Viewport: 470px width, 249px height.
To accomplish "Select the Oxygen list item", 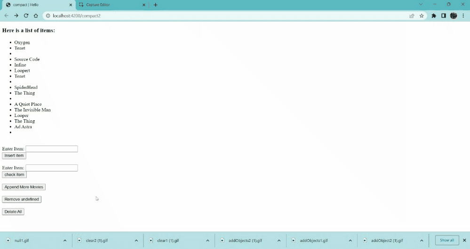I will click(22, 42).
